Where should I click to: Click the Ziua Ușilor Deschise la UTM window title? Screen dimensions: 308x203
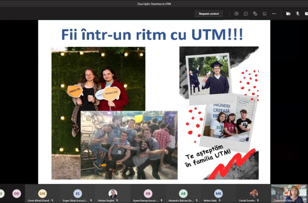pos(154,4)
